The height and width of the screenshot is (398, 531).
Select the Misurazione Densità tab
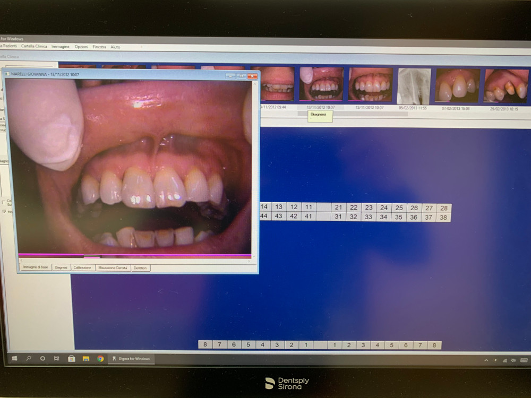(x=113, y=268)
